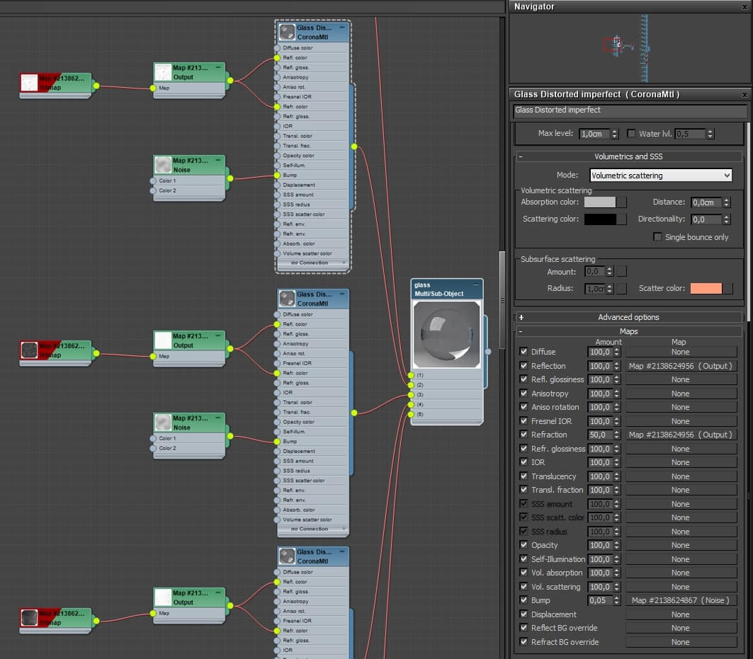Viewport: 753px width, 659px height.
Task: Open the Reflection map Output button
Action: coord(681,366)
